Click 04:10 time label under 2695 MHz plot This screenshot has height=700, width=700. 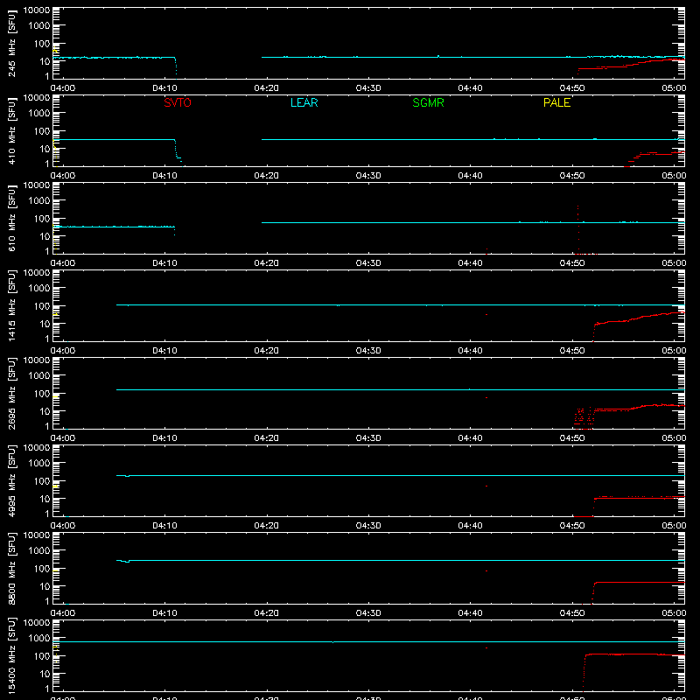click(x=164, y=438)
